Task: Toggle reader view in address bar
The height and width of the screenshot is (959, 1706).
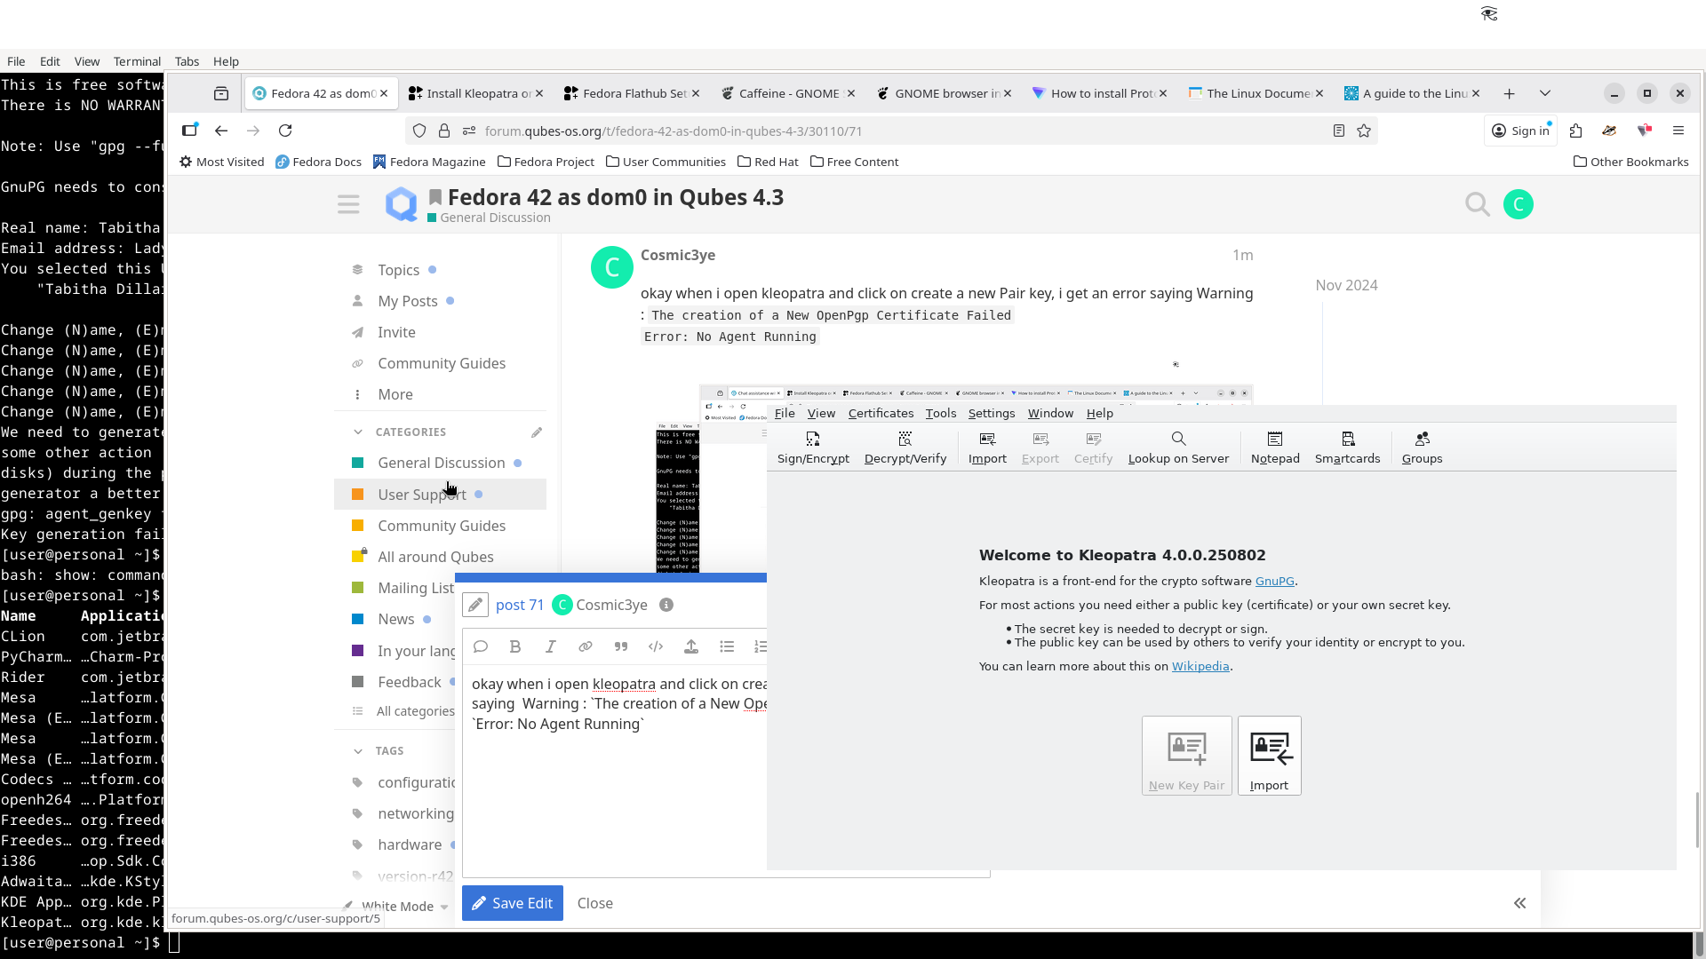Action: [1339, 131]
